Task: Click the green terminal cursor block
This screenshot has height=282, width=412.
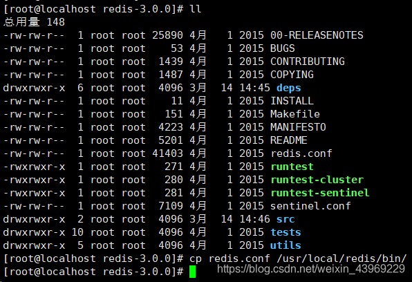Action: [193, 272]
